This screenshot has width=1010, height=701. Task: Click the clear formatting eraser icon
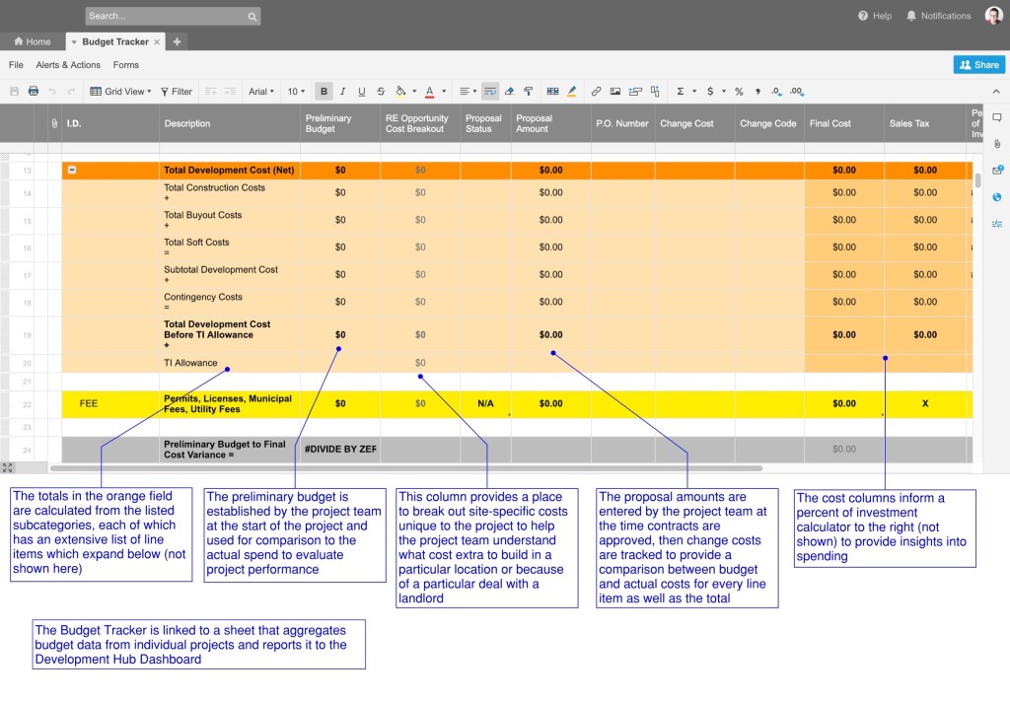click(509, 92)
